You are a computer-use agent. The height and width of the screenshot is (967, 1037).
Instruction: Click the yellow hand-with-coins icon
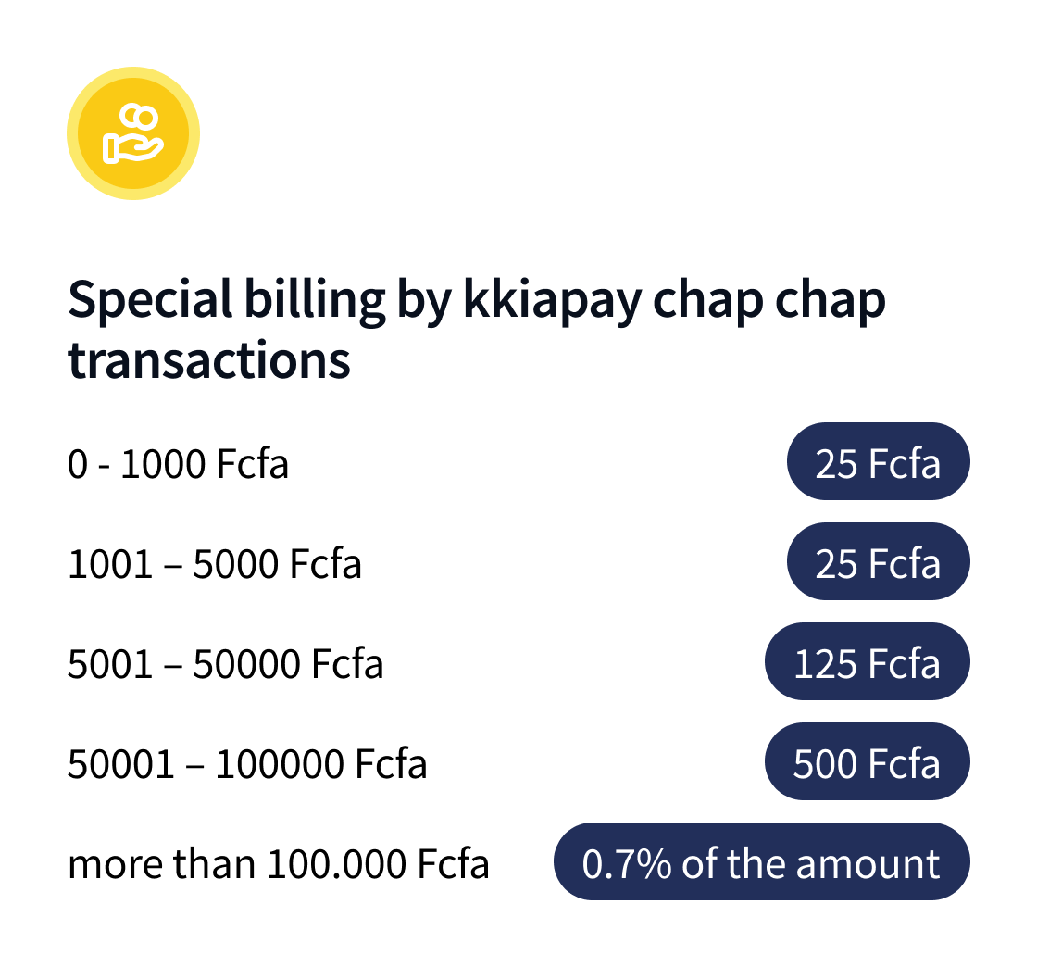click(x=133, y=133)
